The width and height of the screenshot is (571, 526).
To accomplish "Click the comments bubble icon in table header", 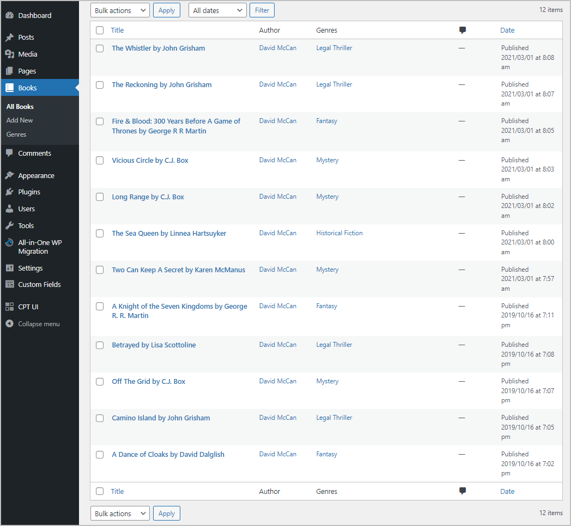I will pos(463,30).
